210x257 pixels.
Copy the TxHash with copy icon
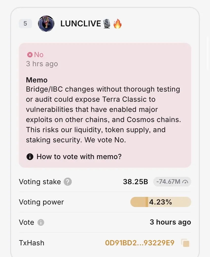tap(185, 243)
